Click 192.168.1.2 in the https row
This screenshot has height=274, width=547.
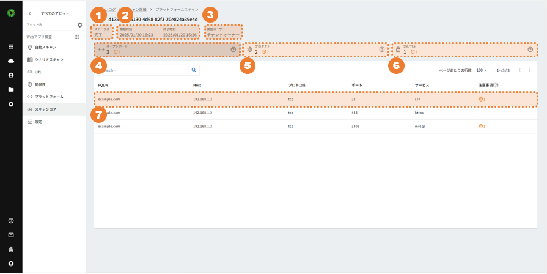click(203, 113)
